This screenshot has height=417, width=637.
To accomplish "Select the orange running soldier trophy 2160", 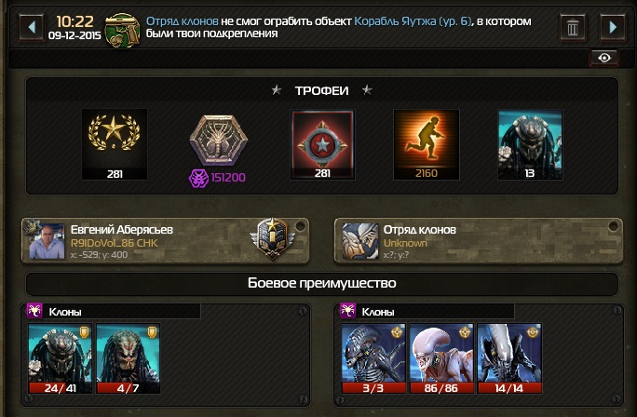I will (427, 144).
